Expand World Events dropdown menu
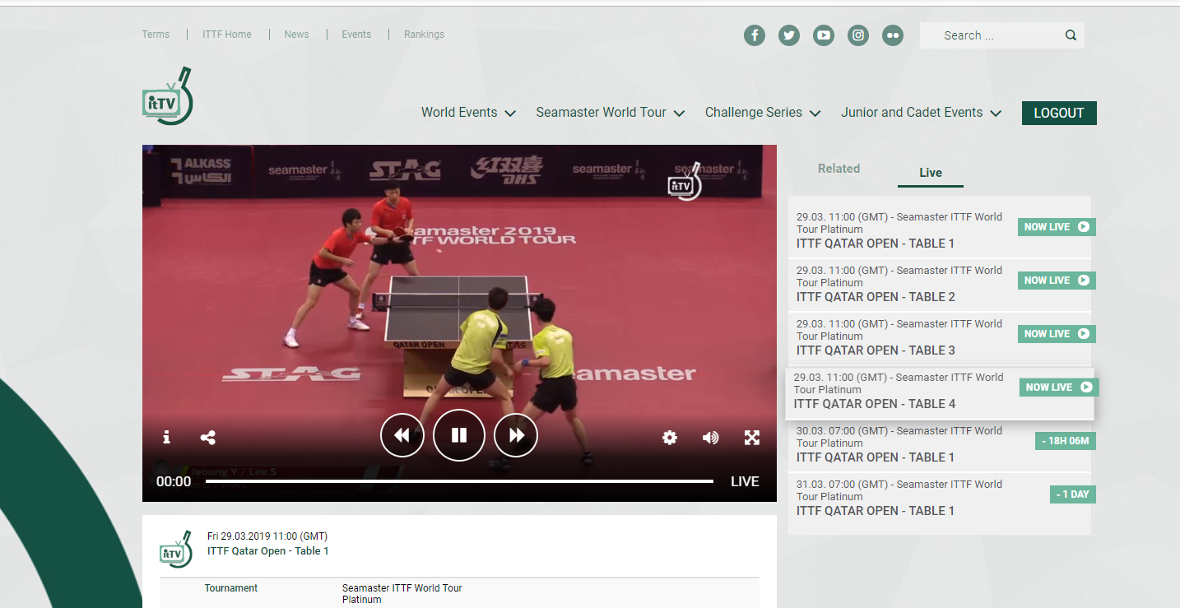The width and height of the screenshot is (1180, 608). point(468,113)
